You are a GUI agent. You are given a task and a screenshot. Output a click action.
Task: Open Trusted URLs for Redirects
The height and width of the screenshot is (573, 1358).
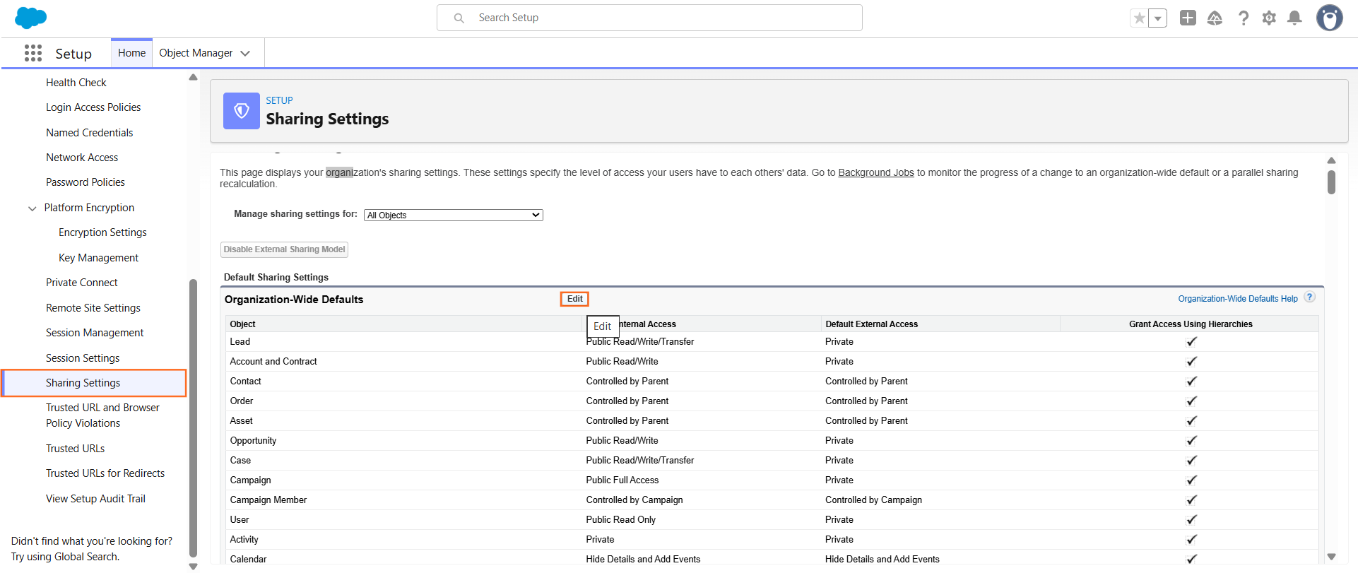[x=105, y=473]
